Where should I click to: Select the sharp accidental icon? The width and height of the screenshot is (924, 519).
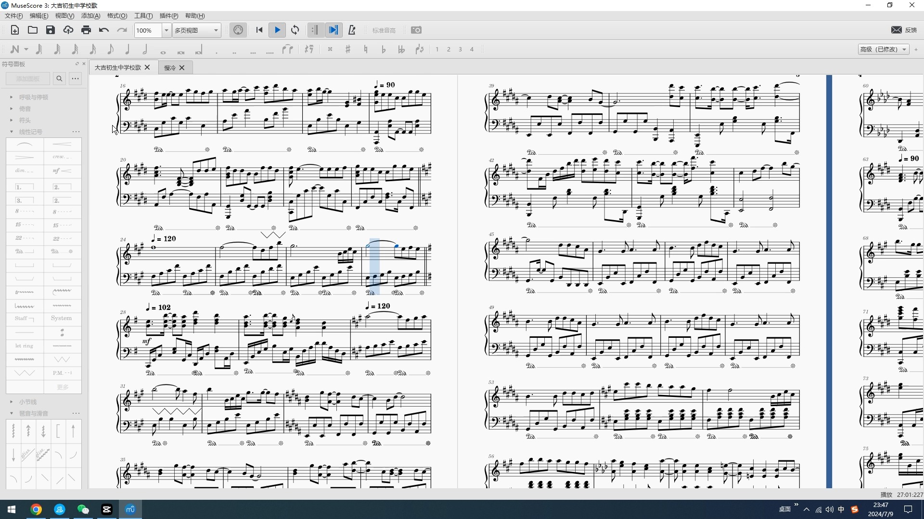click(348, 49)
